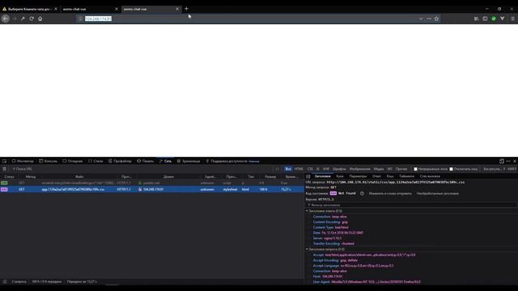The width and height of the screenshot is (518, 291).
Task: Open the throttling dropdown
Action: (x=494, y=169)
